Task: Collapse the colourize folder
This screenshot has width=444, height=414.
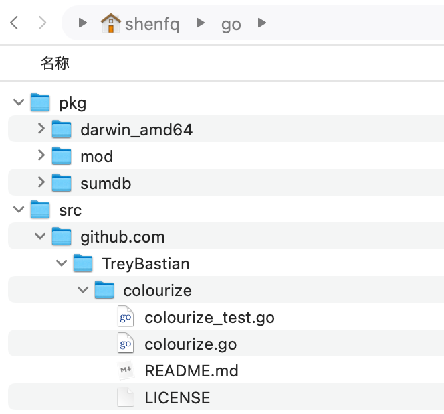Action: tap(84, 290)
